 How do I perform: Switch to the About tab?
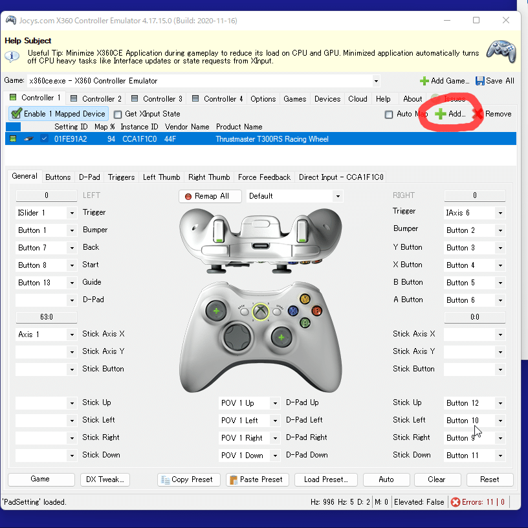coord(413,99)
